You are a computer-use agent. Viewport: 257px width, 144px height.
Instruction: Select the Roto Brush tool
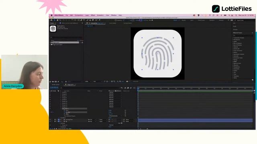(x=96, y=20)
